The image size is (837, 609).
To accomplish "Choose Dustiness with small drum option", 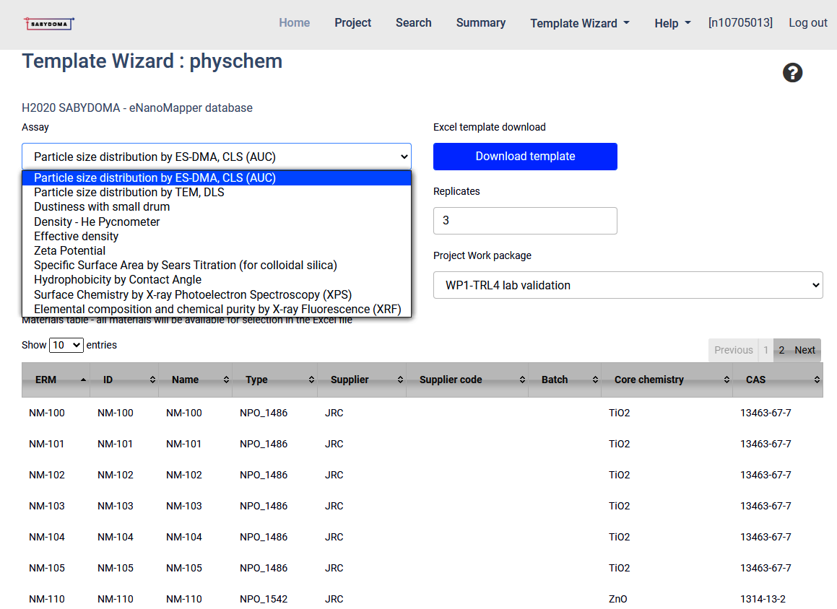I will (x=102, y=206).
